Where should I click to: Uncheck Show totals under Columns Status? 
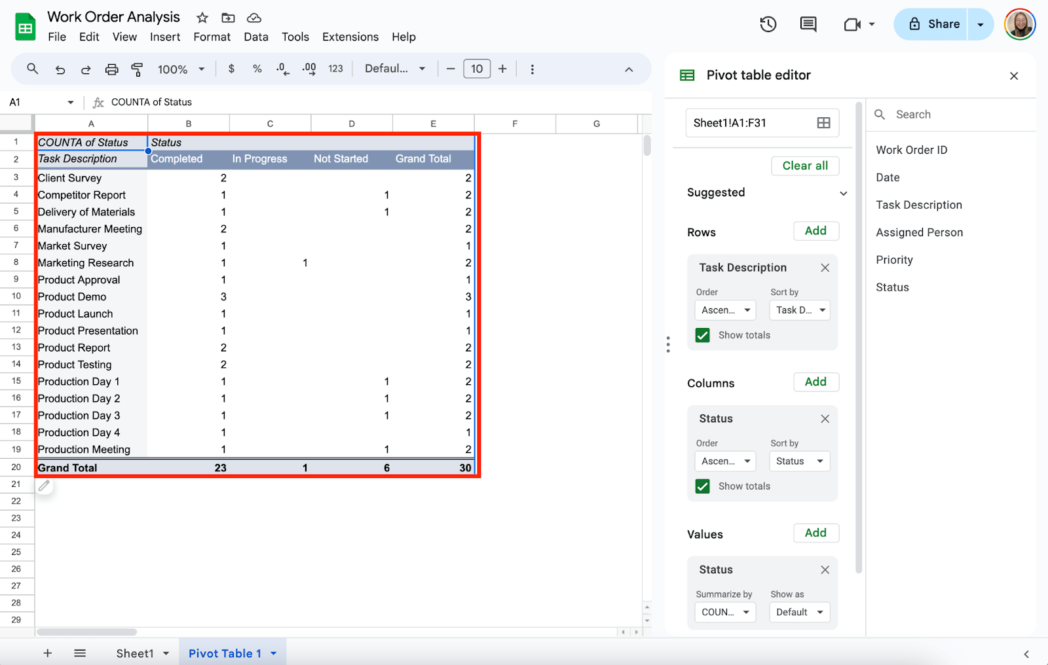pyautogui.click(x=703, y=486)
